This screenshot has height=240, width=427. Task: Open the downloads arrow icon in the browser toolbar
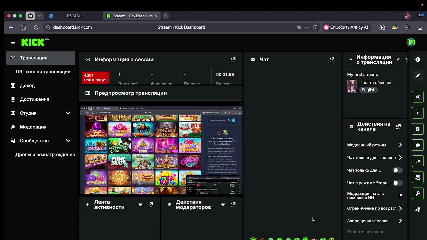click(x=420, y=27)
